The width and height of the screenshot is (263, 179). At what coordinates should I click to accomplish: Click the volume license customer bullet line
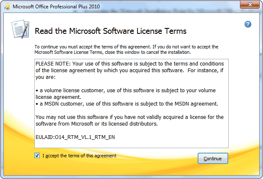[126, 93]
